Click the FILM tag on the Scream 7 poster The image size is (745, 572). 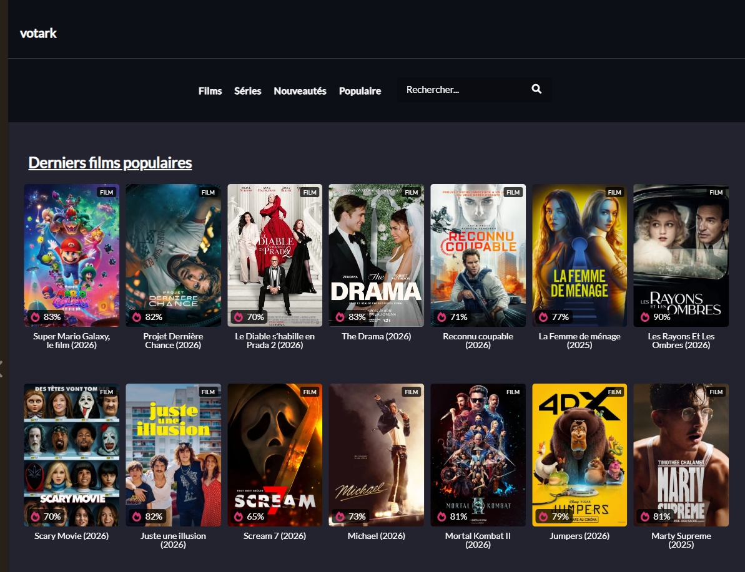point(310,392)
